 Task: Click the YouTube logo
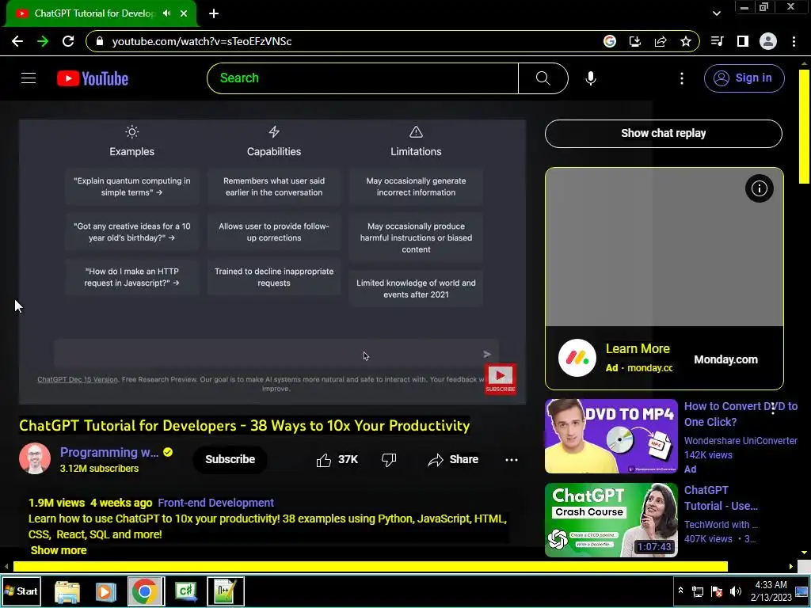[x=93, y=78]
